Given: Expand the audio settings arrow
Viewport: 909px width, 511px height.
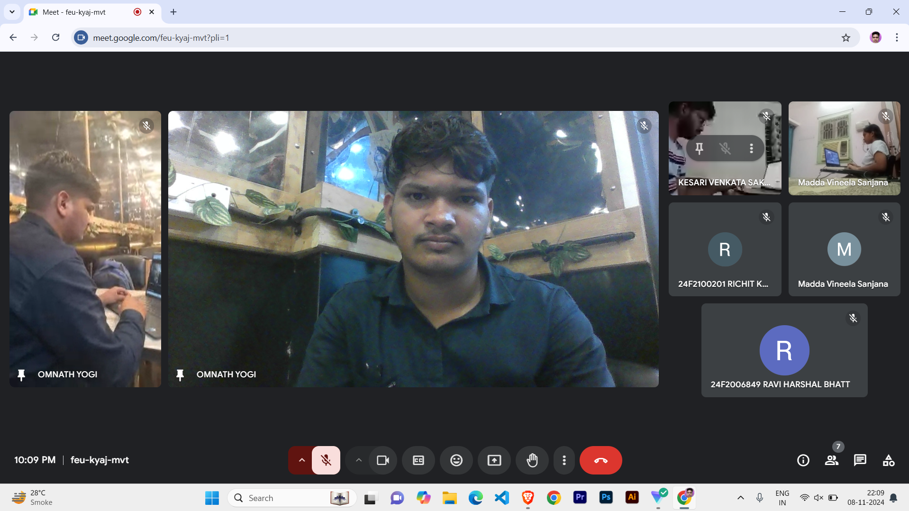Looking at the screenshot, I should pyautogui.click(x=301, y=460).
